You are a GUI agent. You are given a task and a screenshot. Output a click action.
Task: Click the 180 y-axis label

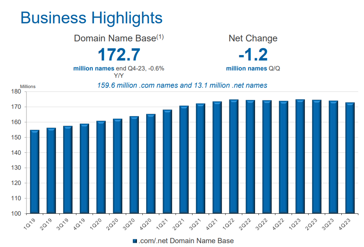[16, 92]
